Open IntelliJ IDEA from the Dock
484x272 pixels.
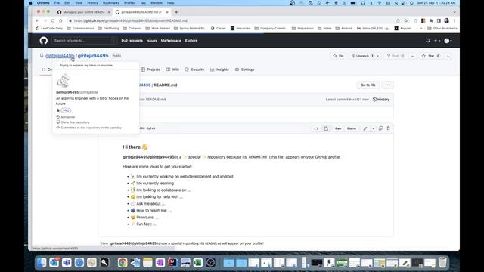(x=172, y=262)
